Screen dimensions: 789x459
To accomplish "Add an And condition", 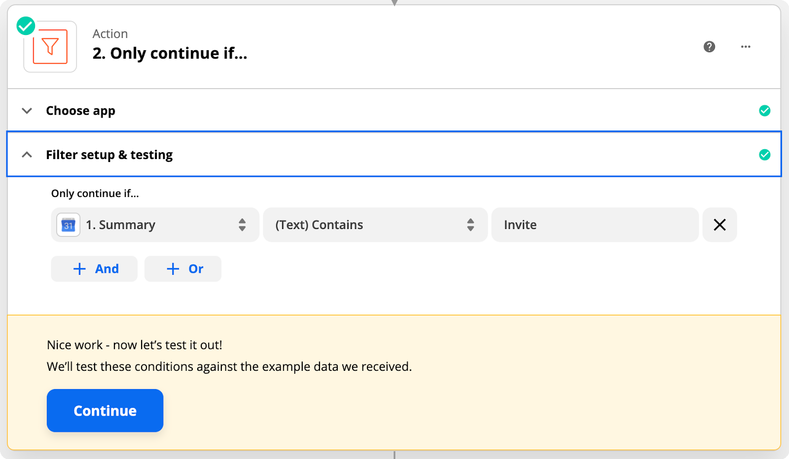I will point(94,269).
